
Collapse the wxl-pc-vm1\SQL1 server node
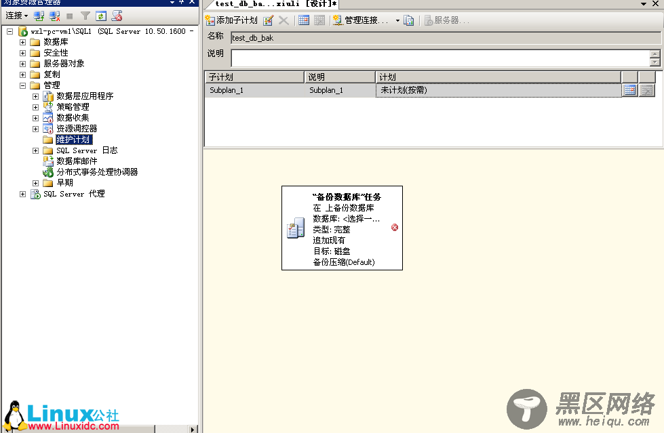tap(9, 31)
